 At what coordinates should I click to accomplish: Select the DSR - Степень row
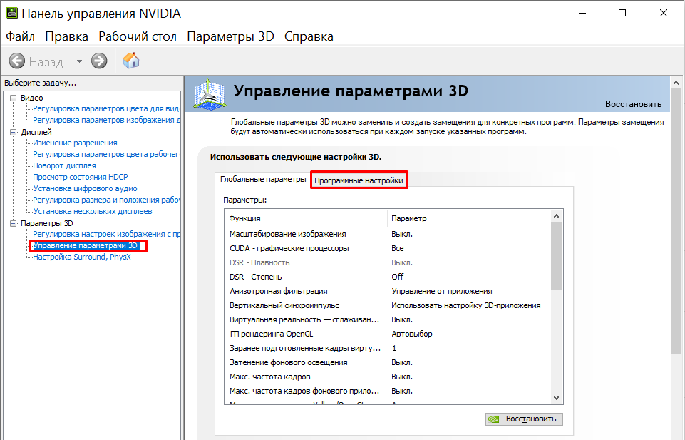[x=387, y=277]
